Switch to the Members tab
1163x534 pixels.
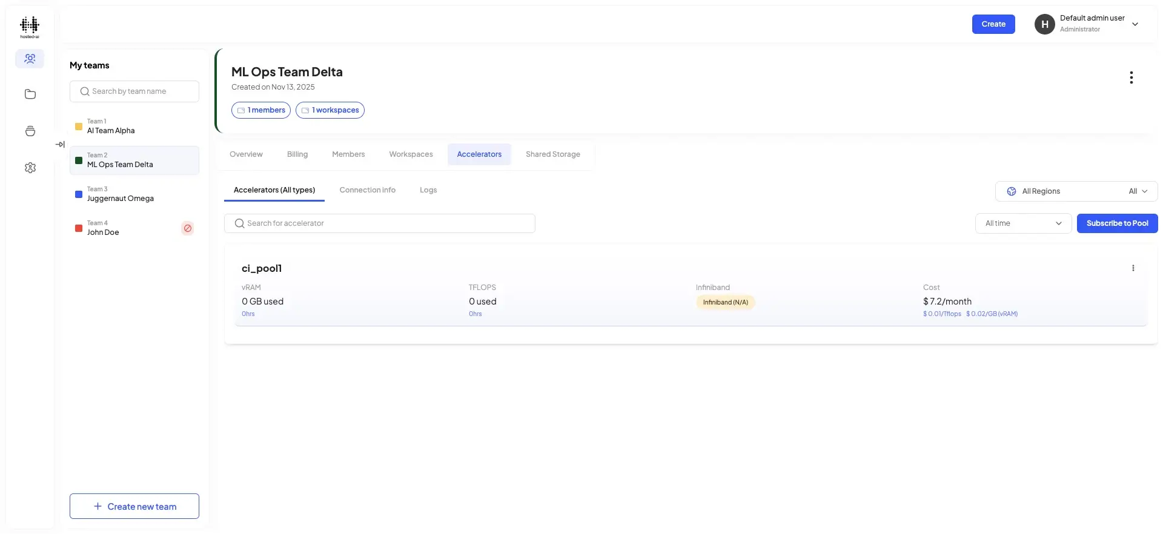pyautogui.click(x=348, y=154)
